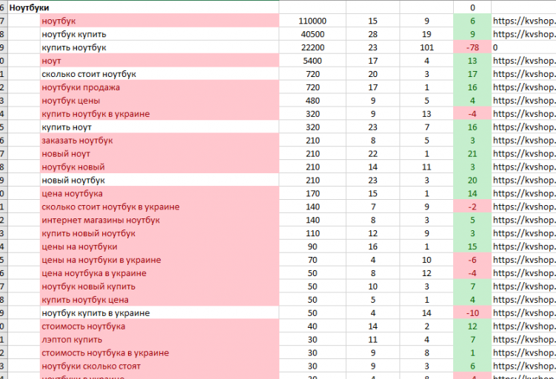Click the green difference cell 17
The image size is (556, 379).
tap(472, 74)
